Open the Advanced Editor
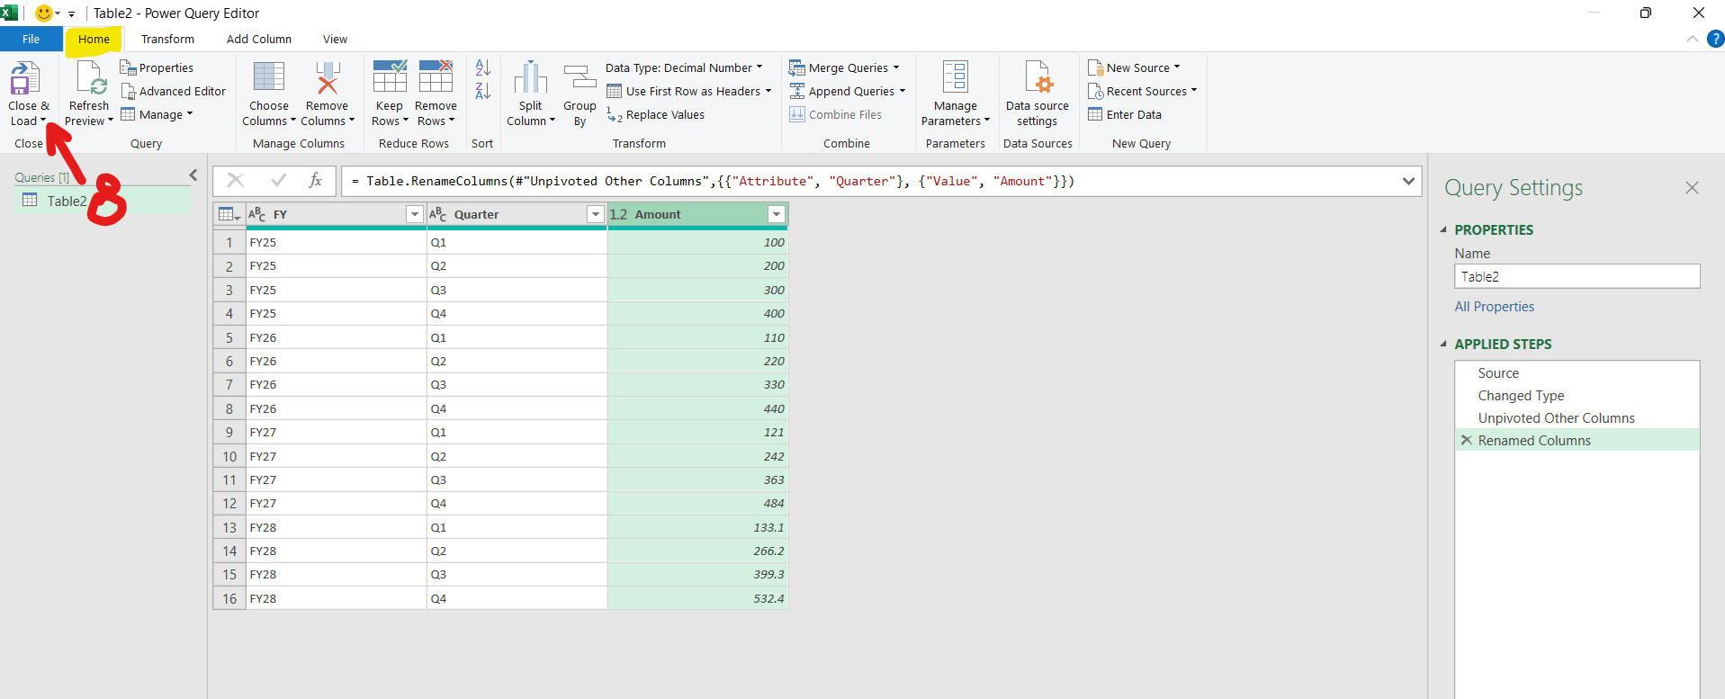This screenshot has width=1725, height=699. click(174, 91)
